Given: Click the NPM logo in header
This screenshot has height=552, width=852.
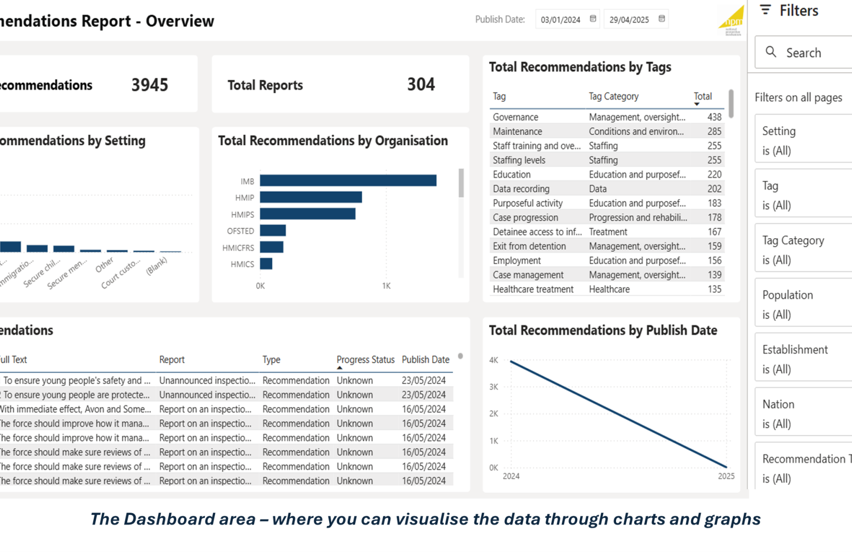Looking at the screenshot, I should (732, 21).
